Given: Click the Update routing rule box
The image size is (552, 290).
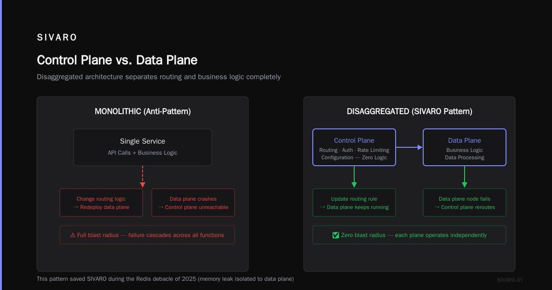Looking at the screenshot, I should pos(354,203).
